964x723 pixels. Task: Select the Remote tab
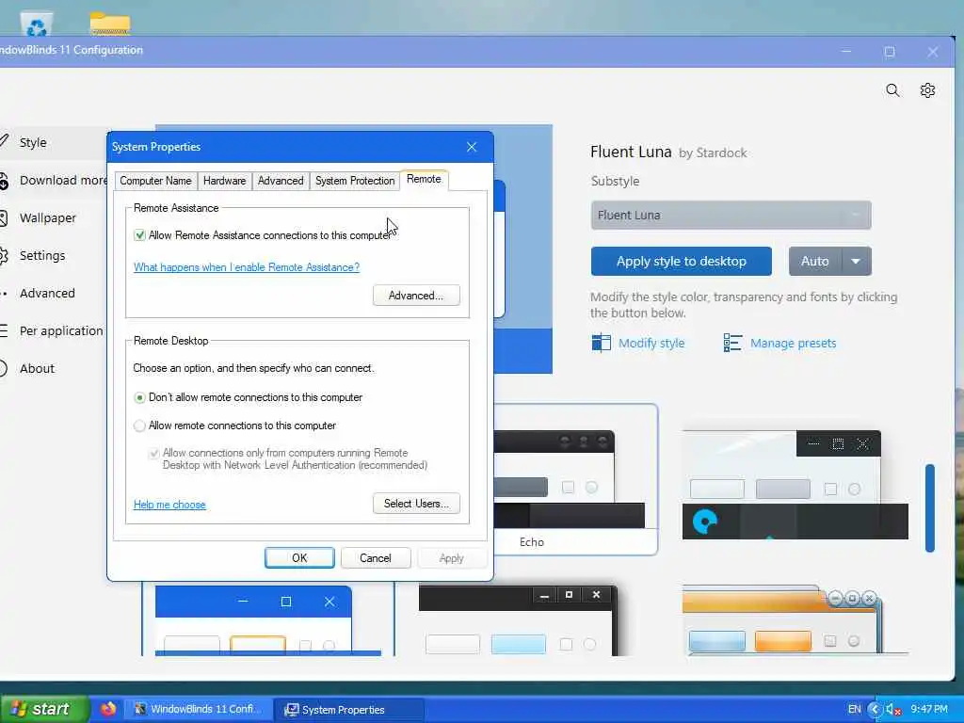pyautogui.click(x=424, y=179)
